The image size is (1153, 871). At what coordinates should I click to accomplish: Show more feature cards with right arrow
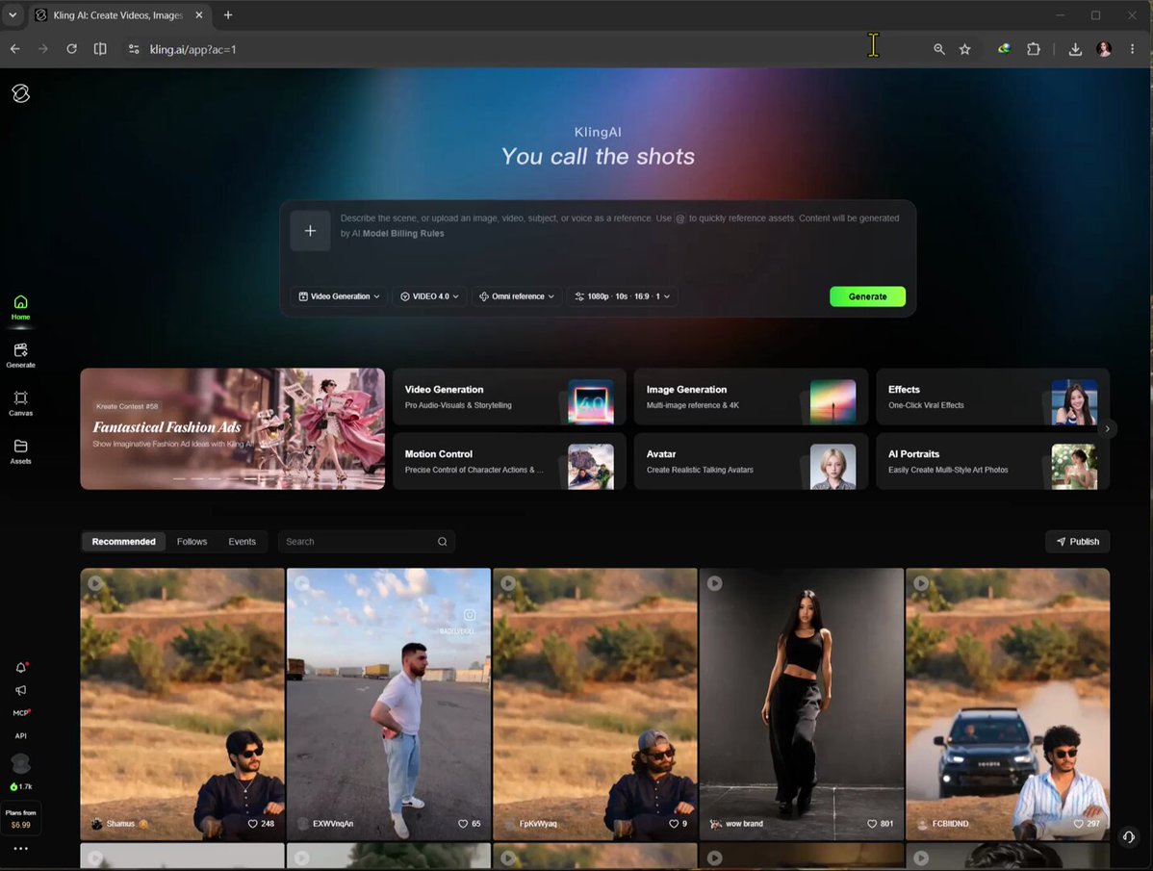point(1108,428)
